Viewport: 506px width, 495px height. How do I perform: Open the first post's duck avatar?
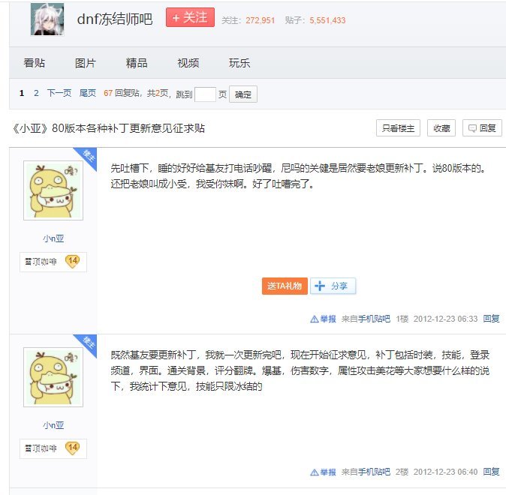click(x=53, y=190)
